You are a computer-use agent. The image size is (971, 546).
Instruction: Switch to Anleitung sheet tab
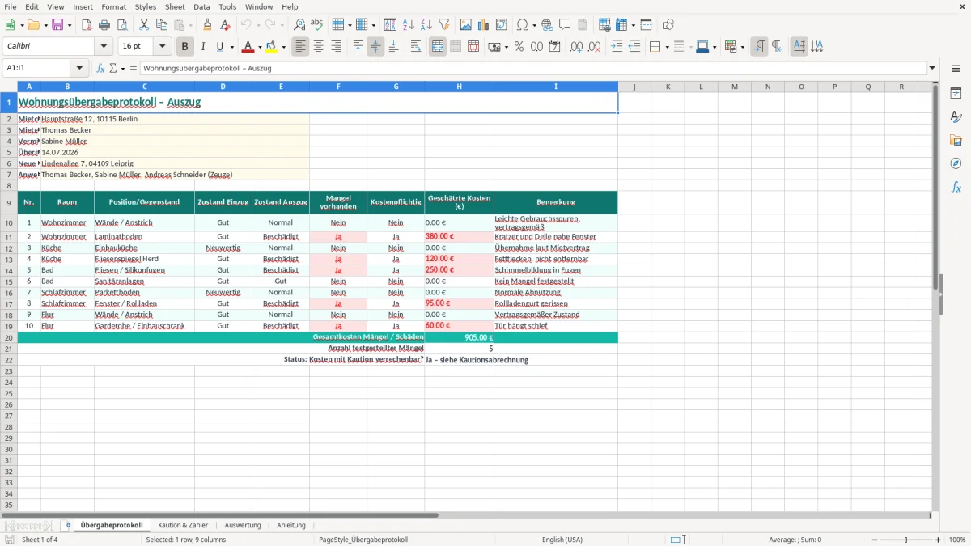coord(291,525)
